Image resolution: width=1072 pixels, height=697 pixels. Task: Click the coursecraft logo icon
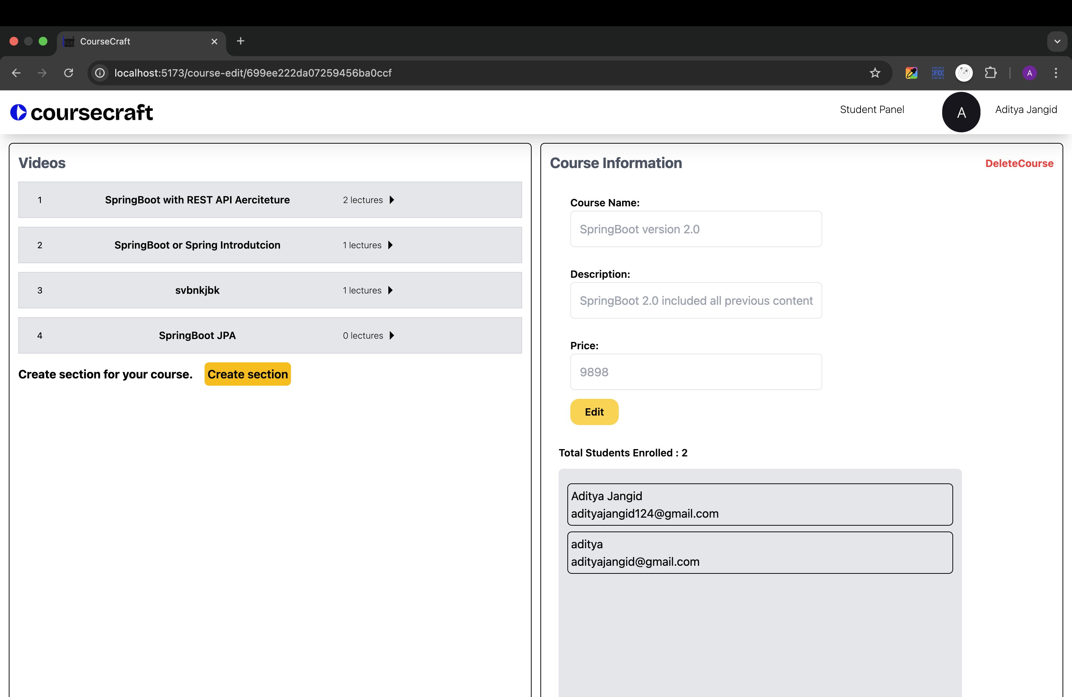coord(19,113)
